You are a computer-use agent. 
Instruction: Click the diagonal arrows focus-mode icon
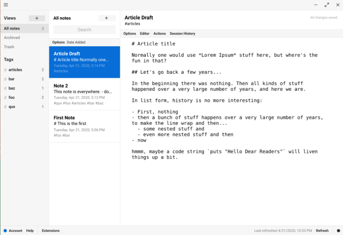(x=327, y=5)
